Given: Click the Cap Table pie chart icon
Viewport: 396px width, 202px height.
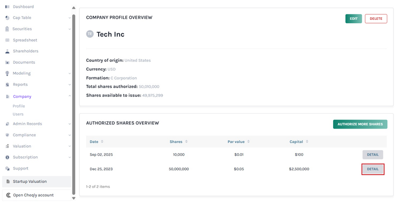Looking at the screenshot, I should 8,18.
